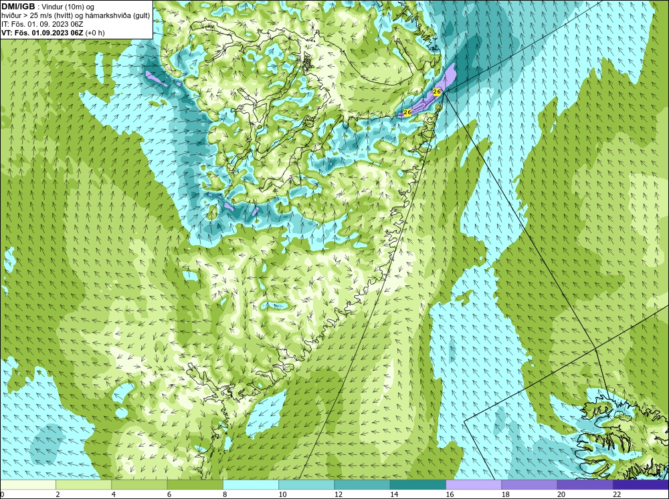Viewport: 669px width, 499px height.
Task: Click the northeastern yellow 26 gust marker
Action: pyautogui.click(x=436, y=92)
